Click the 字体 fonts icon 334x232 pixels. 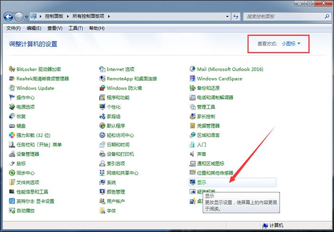coord(102,210)
